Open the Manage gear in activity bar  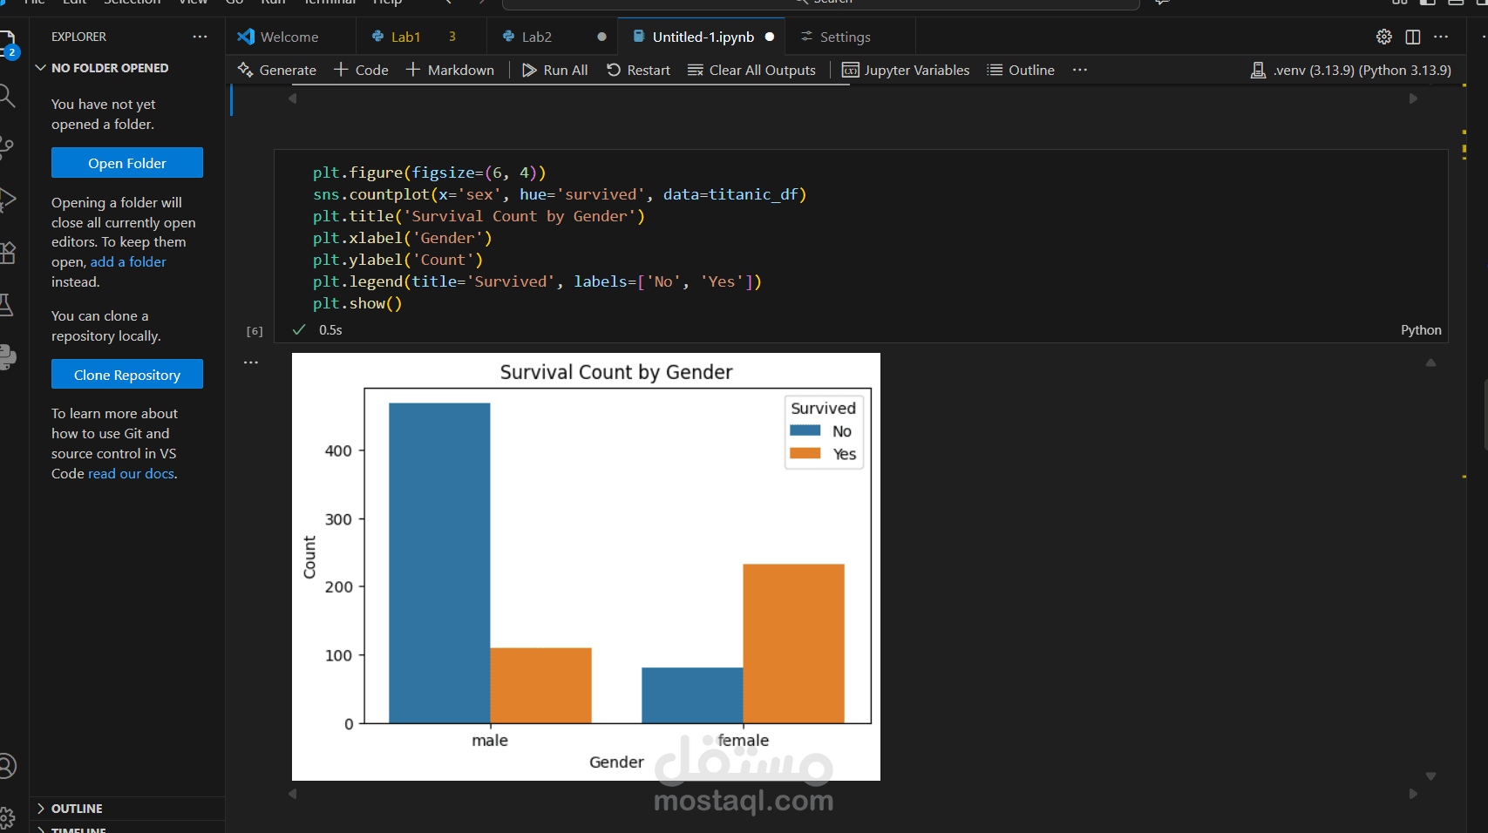tap(7, 817)
